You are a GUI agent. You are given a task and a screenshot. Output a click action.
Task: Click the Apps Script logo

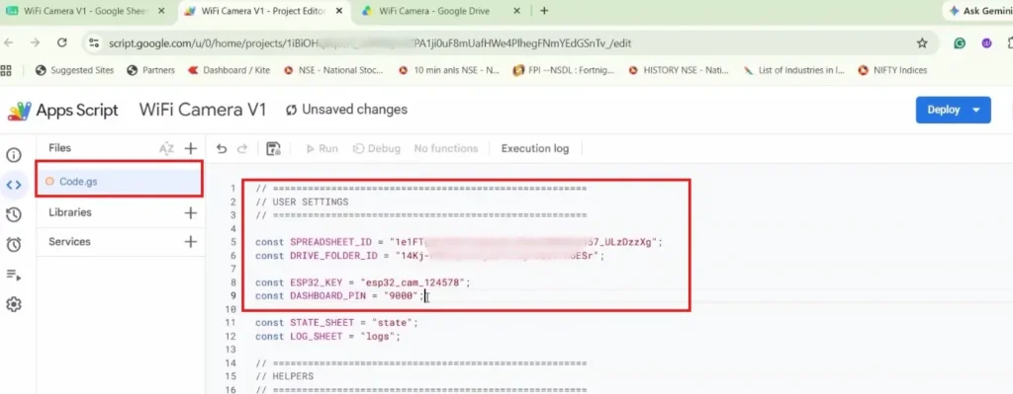tap(62, 111)
